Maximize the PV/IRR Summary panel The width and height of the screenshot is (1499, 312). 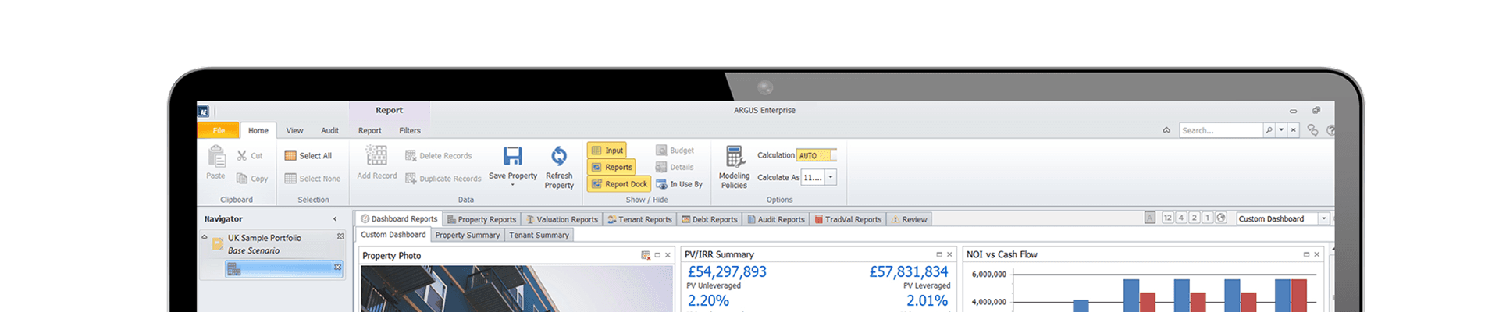939,254
